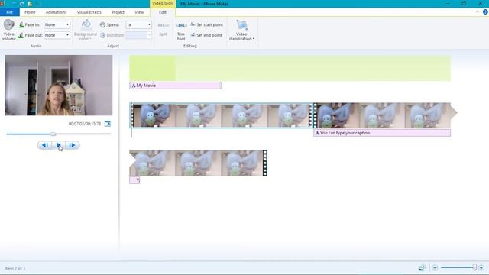Click the Fade in icon
The height and width of the screenshot is (275, 489).
point(21,24)
